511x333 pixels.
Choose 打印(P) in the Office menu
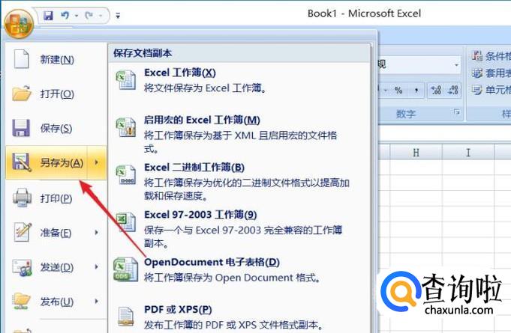56,198
